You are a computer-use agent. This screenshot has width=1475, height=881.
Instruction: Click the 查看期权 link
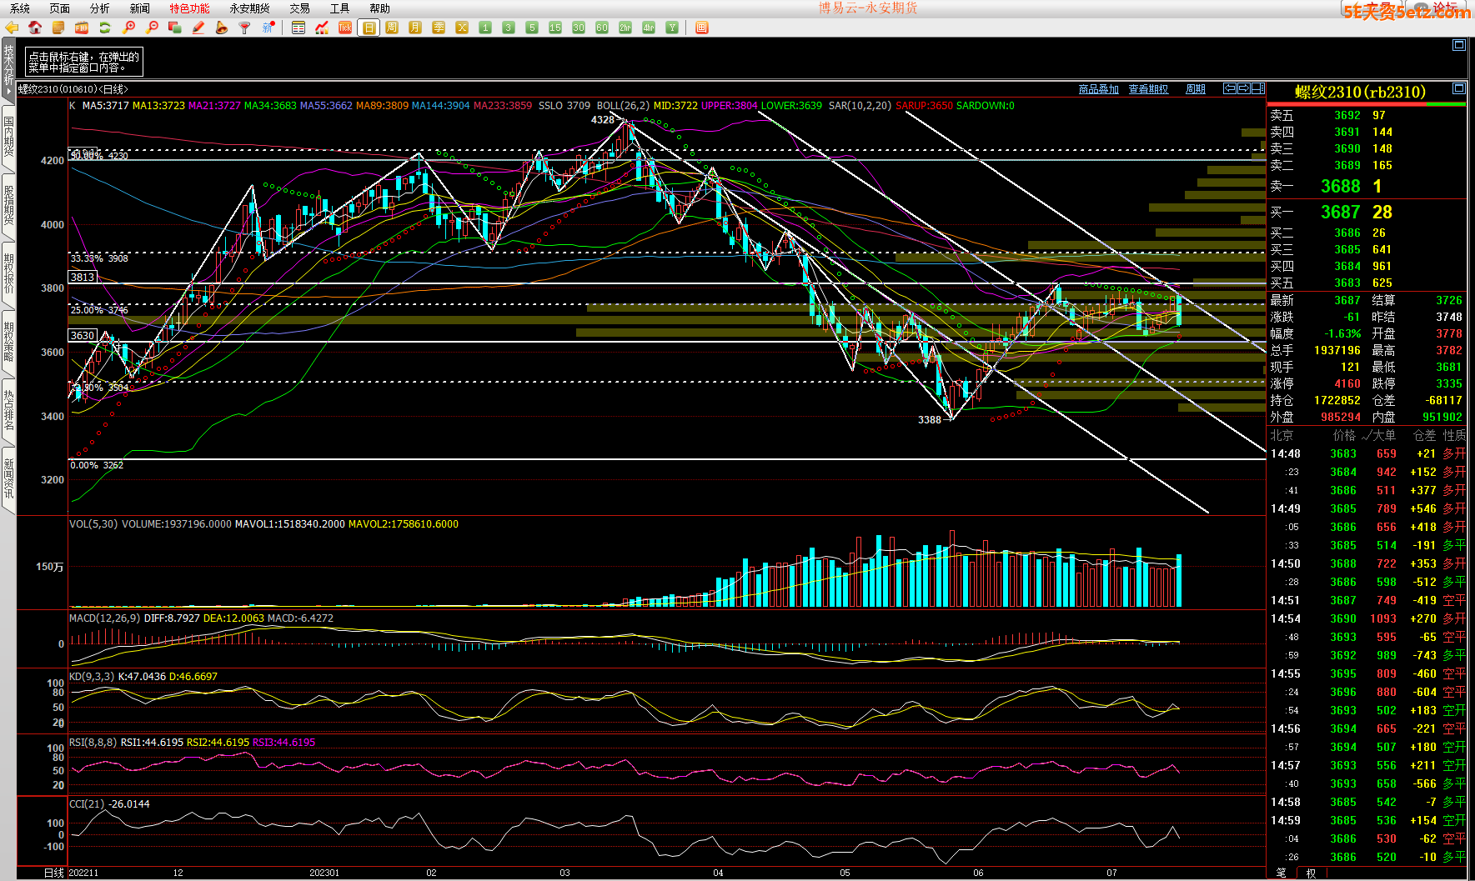(1148, 89)
